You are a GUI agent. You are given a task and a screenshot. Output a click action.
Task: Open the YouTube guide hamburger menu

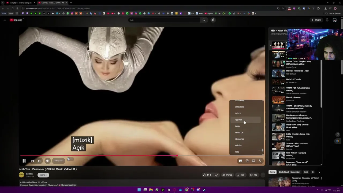point(5,20)
